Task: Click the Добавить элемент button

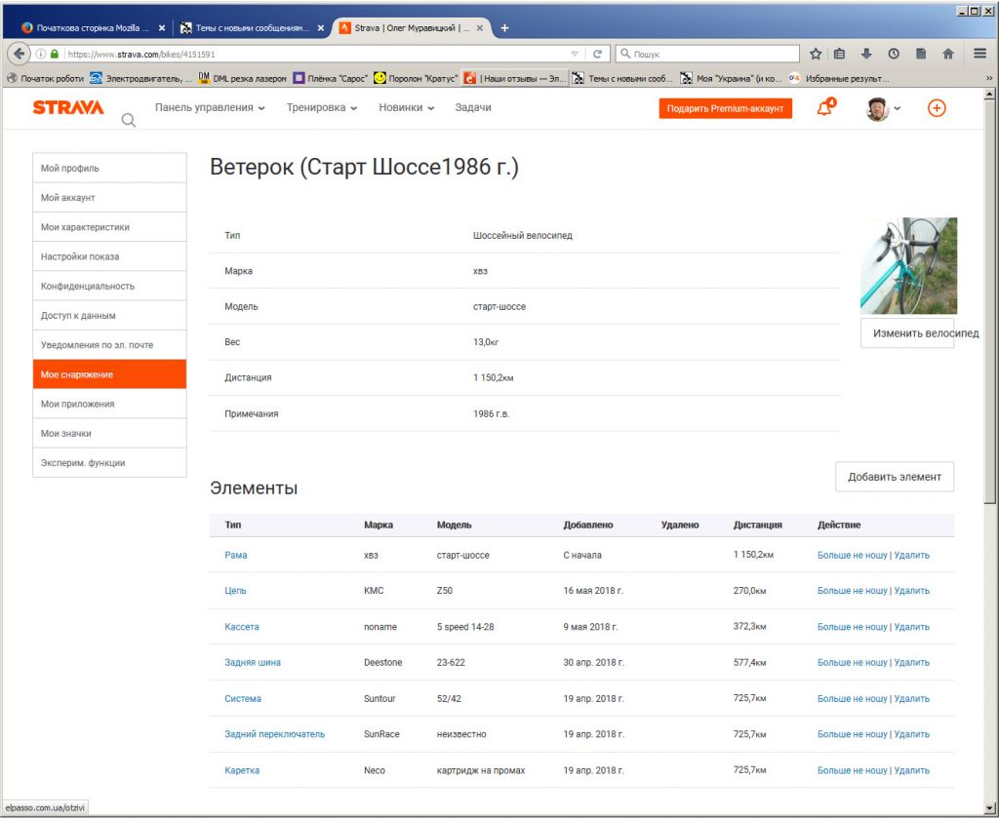Action: point(895,477)
